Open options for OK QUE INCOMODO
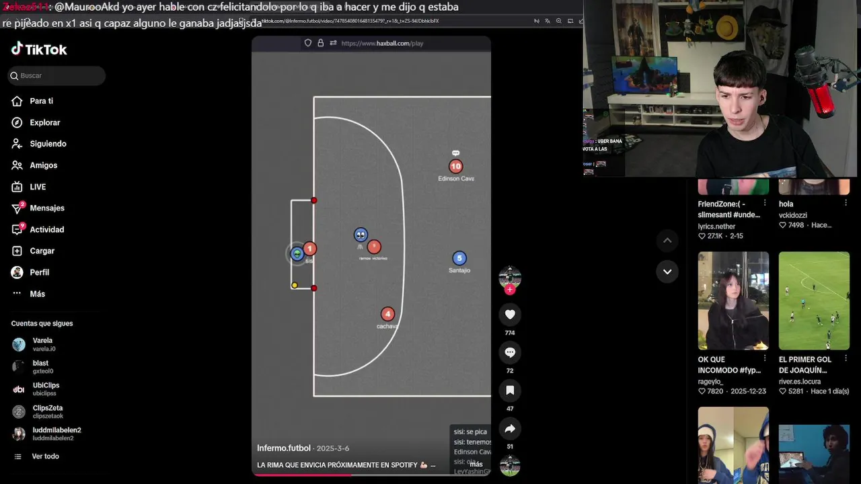 coord(765,360)
